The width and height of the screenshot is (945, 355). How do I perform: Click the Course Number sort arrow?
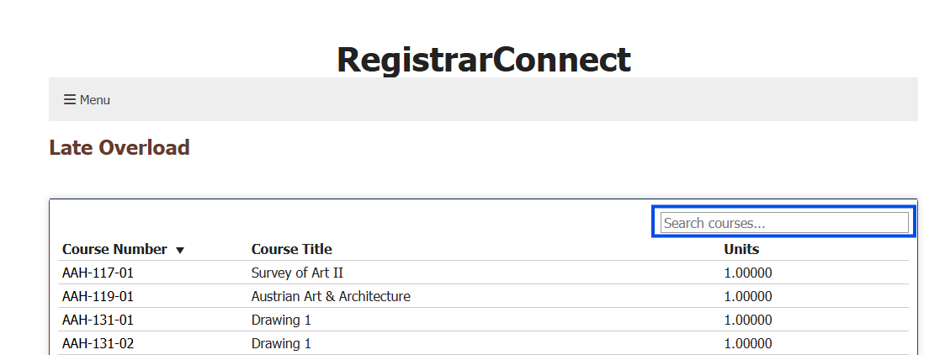pyautogui.click(x=179, y=250)
